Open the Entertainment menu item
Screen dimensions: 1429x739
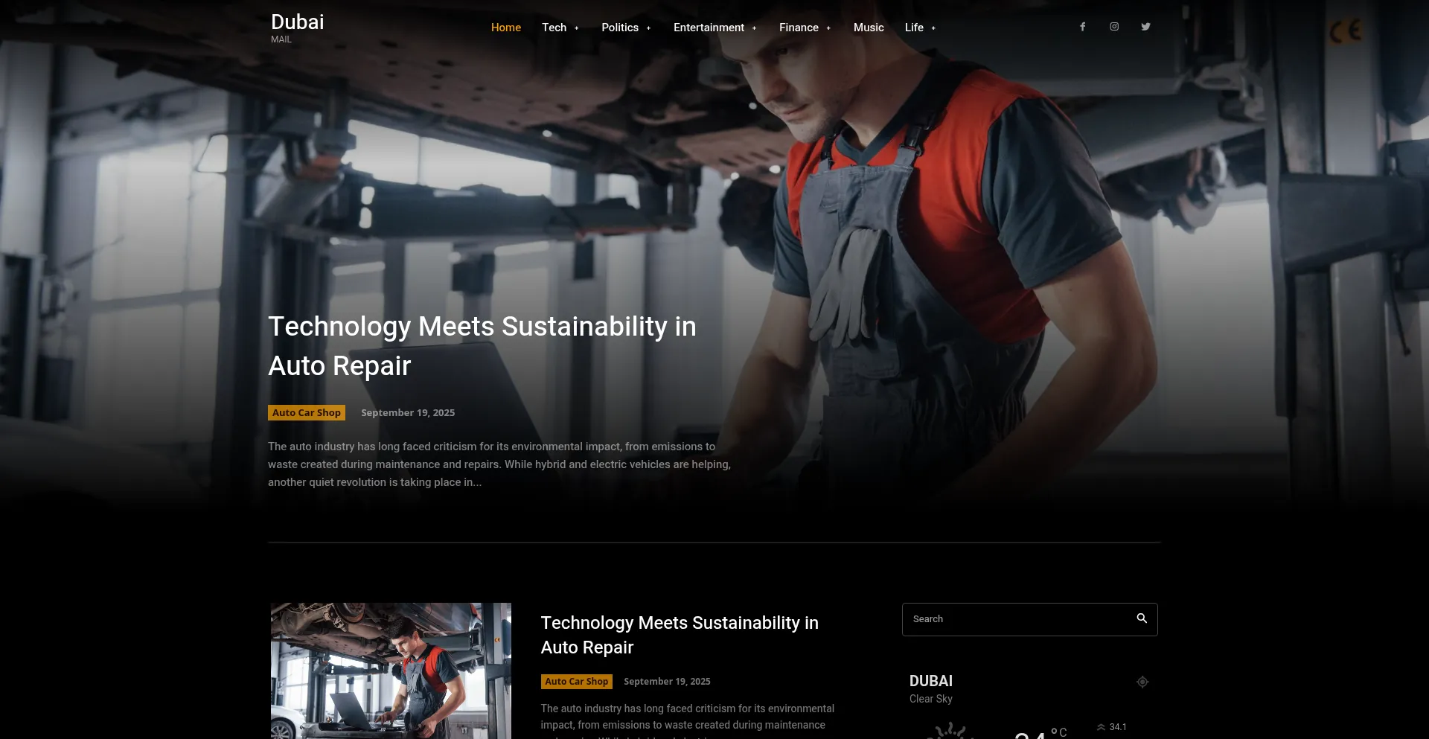[x=709, y=28]
